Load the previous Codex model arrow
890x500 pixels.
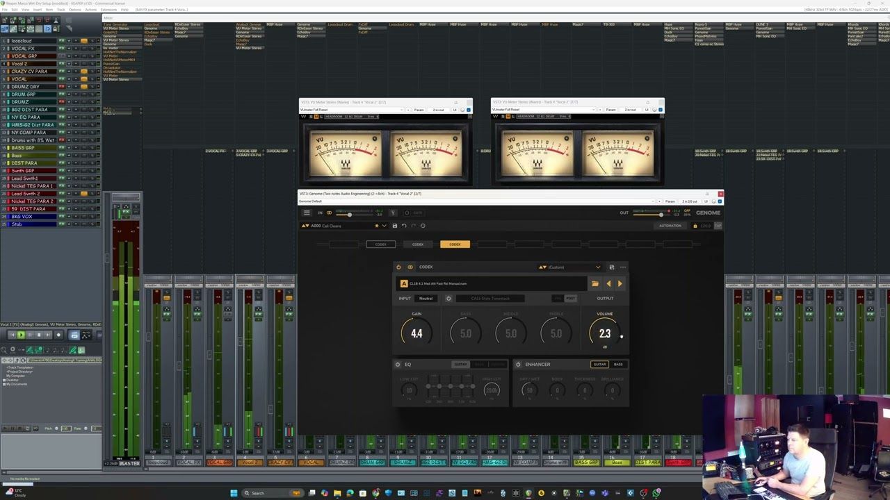click(608, 283)
